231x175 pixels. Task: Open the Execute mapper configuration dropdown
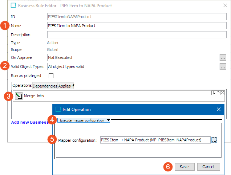pyautogui.click(x=84, y=120)
